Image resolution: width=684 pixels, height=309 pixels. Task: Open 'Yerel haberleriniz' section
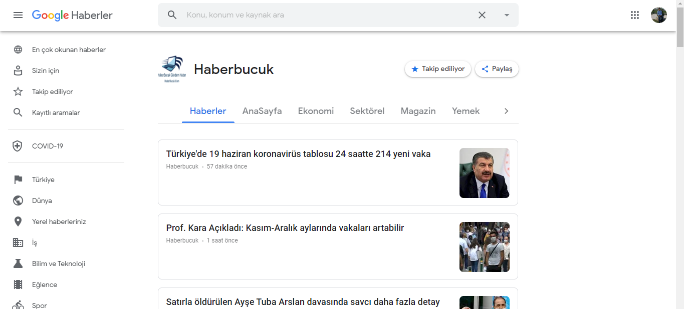(59, 221)
